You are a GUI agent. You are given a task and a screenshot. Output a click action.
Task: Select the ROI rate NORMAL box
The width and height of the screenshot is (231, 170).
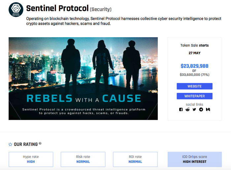coord(135,159)
